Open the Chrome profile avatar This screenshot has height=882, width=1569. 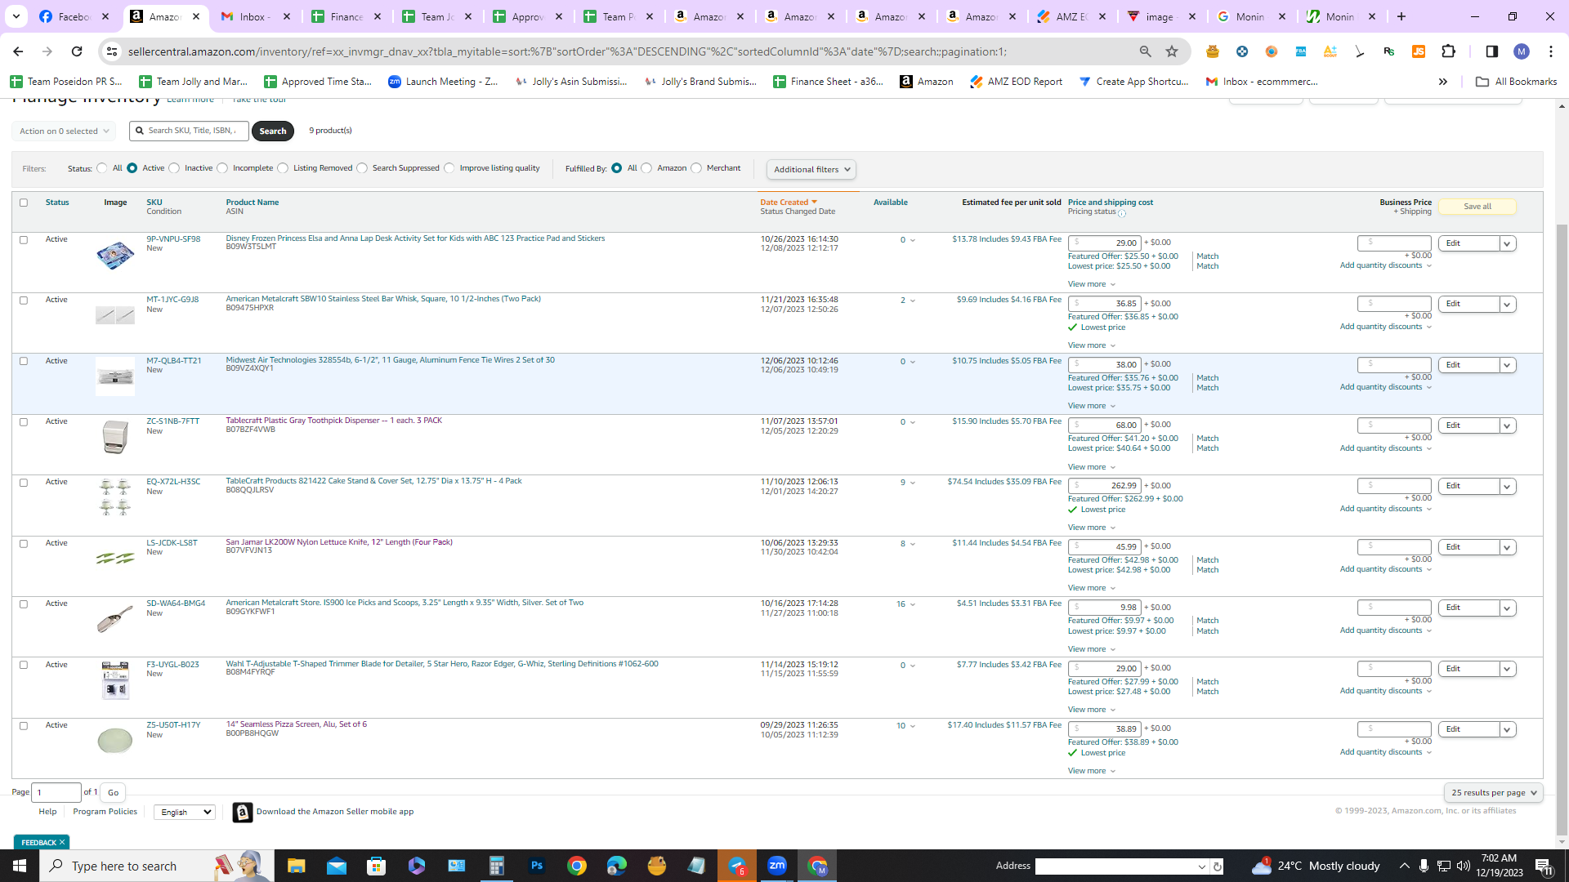point(1522,51)
